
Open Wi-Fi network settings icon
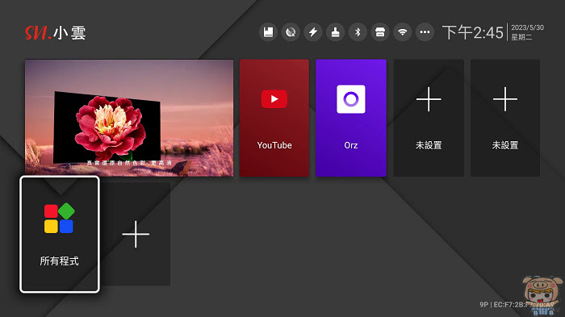(403, 32)
